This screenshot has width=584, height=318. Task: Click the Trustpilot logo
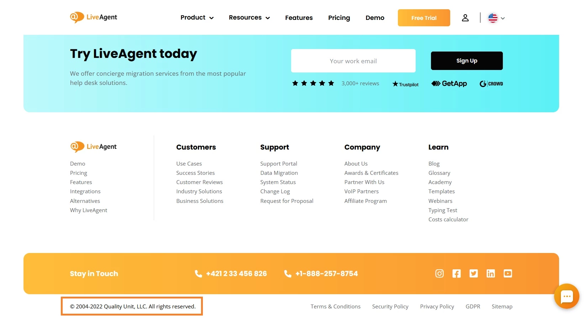pos(405,84)
